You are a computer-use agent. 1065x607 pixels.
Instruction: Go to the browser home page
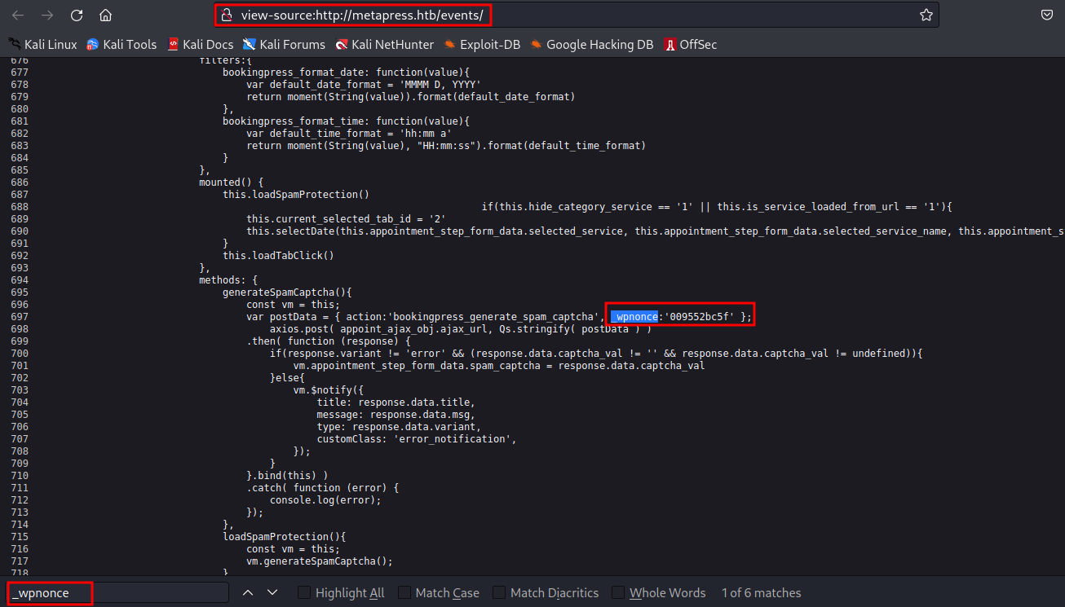105,15
